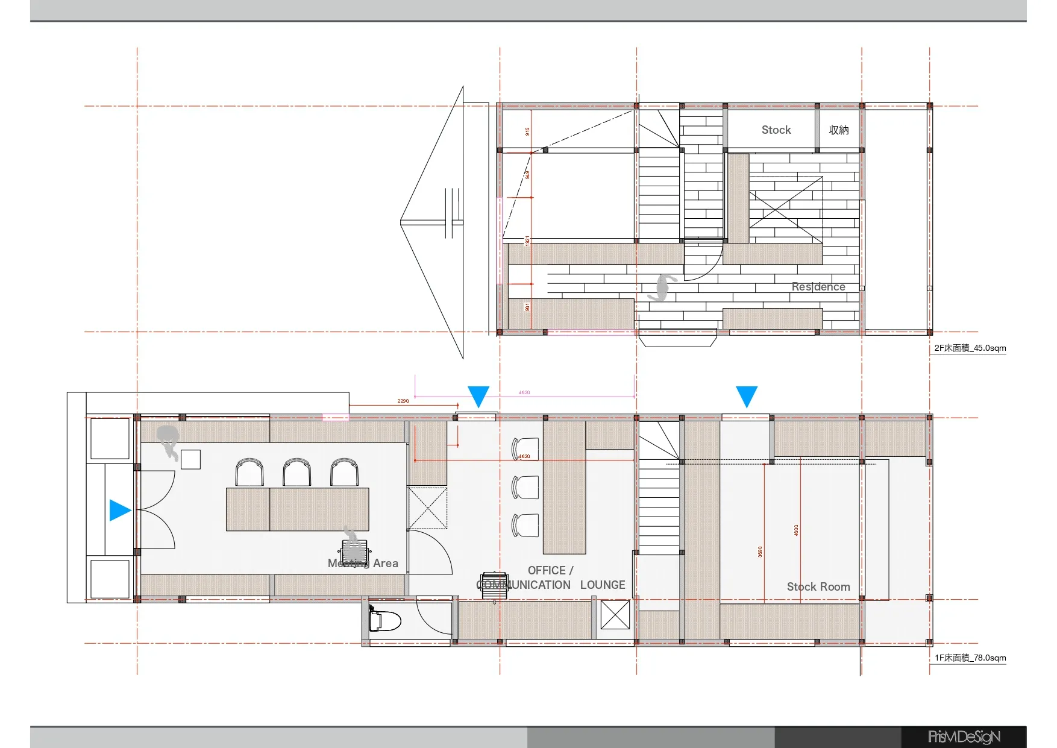Image resolution: width=1057 pixels, height=748 pixels.
Task: Click the Meeting Area label
Action: click(x=363, y=564)
